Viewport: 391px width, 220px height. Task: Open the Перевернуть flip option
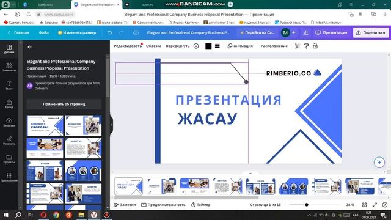178,46
